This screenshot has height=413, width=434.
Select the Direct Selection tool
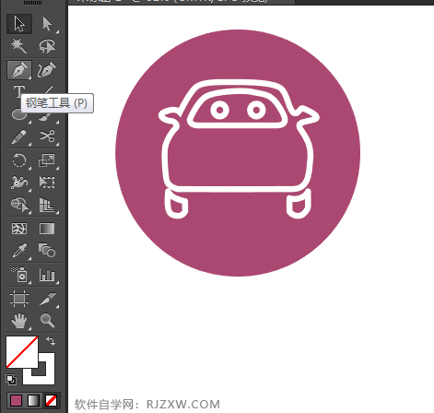[x=47, y=24]
